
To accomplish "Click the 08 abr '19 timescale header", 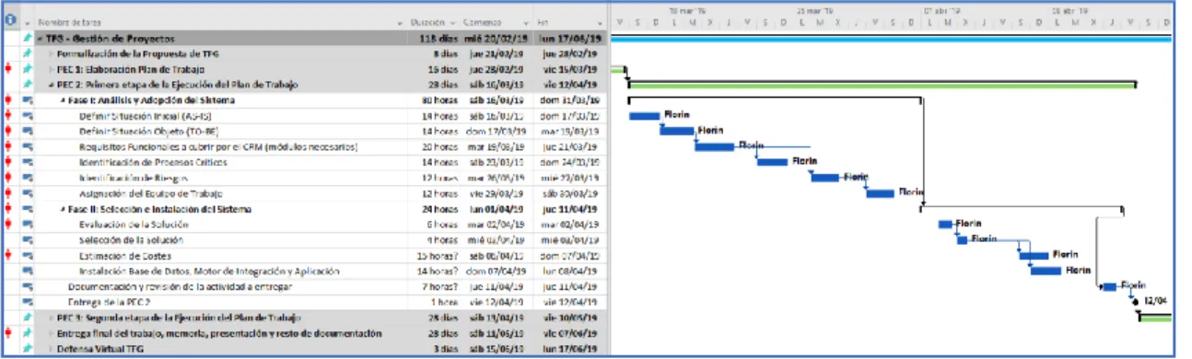I will pos(1070,10).
